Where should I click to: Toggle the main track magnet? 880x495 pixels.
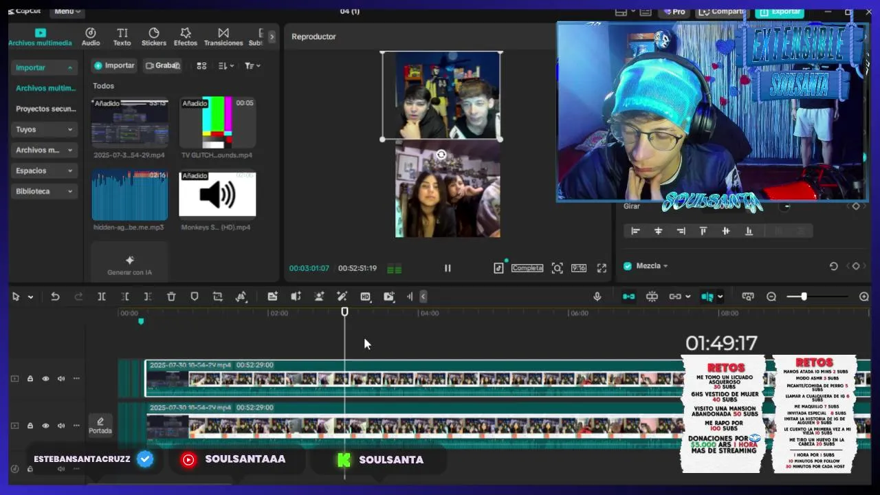[x=628, y=296]
